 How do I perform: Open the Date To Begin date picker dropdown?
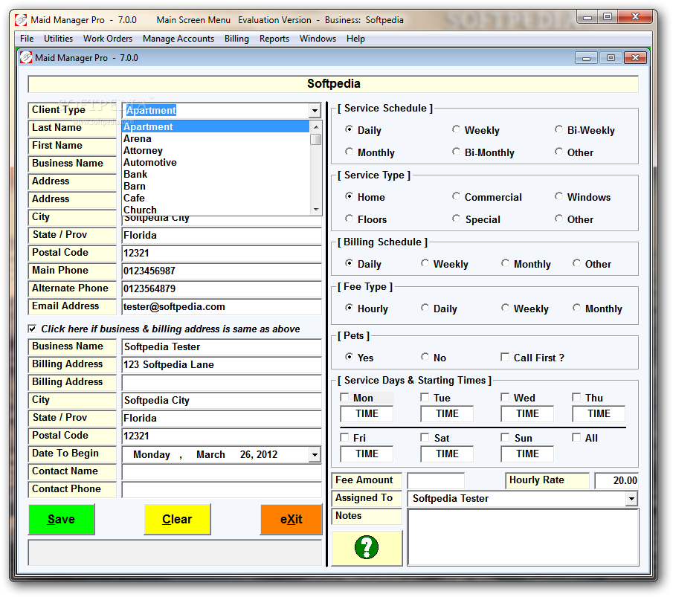(x=315, y=454)
